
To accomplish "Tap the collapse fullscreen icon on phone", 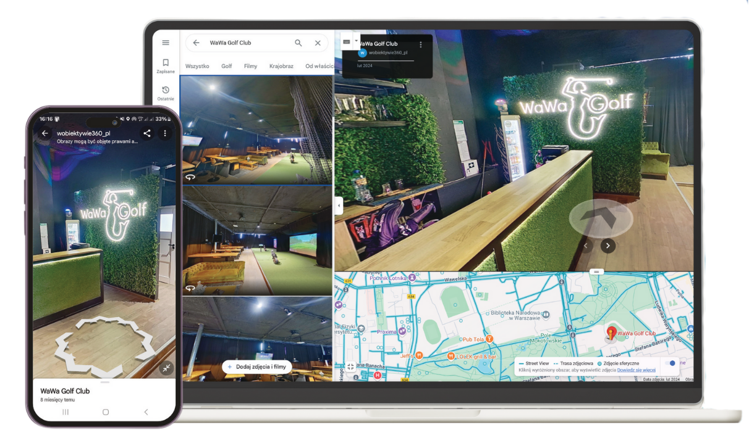I will tap(166, 368).
